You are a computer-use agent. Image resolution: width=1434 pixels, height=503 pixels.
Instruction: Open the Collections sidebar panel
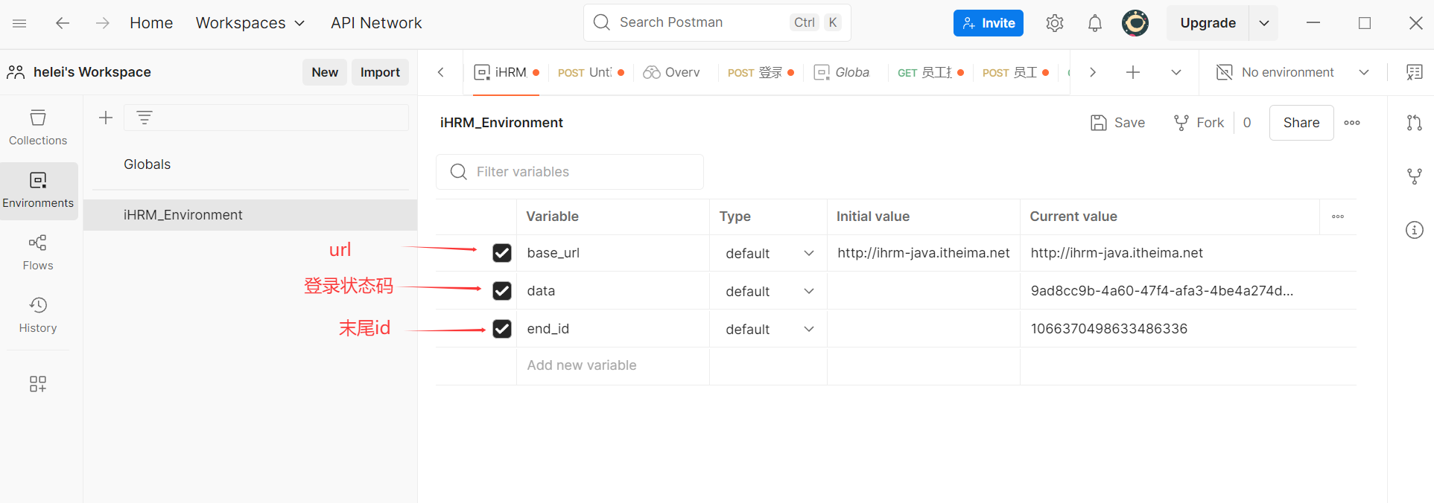tap(38, 127)
